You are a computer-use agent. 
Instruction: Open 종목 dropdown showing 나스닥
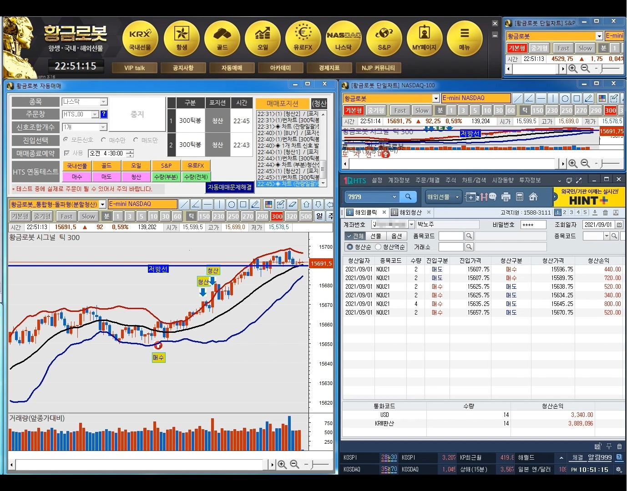coord(104,102)
